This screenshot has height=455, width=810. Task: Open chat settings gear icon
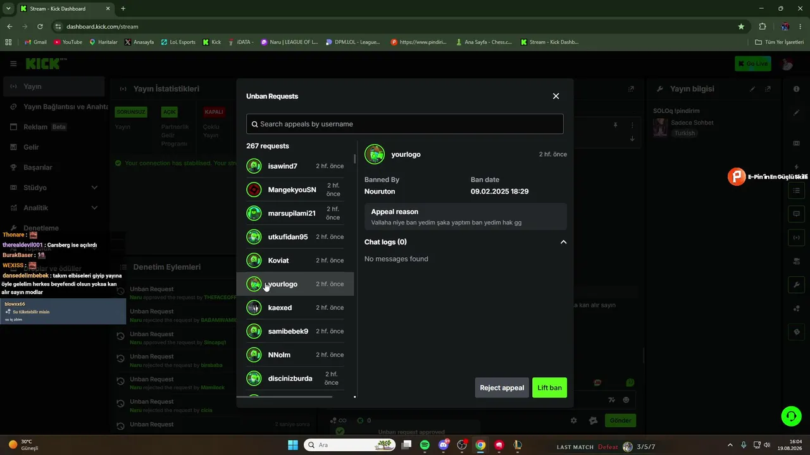574,420
